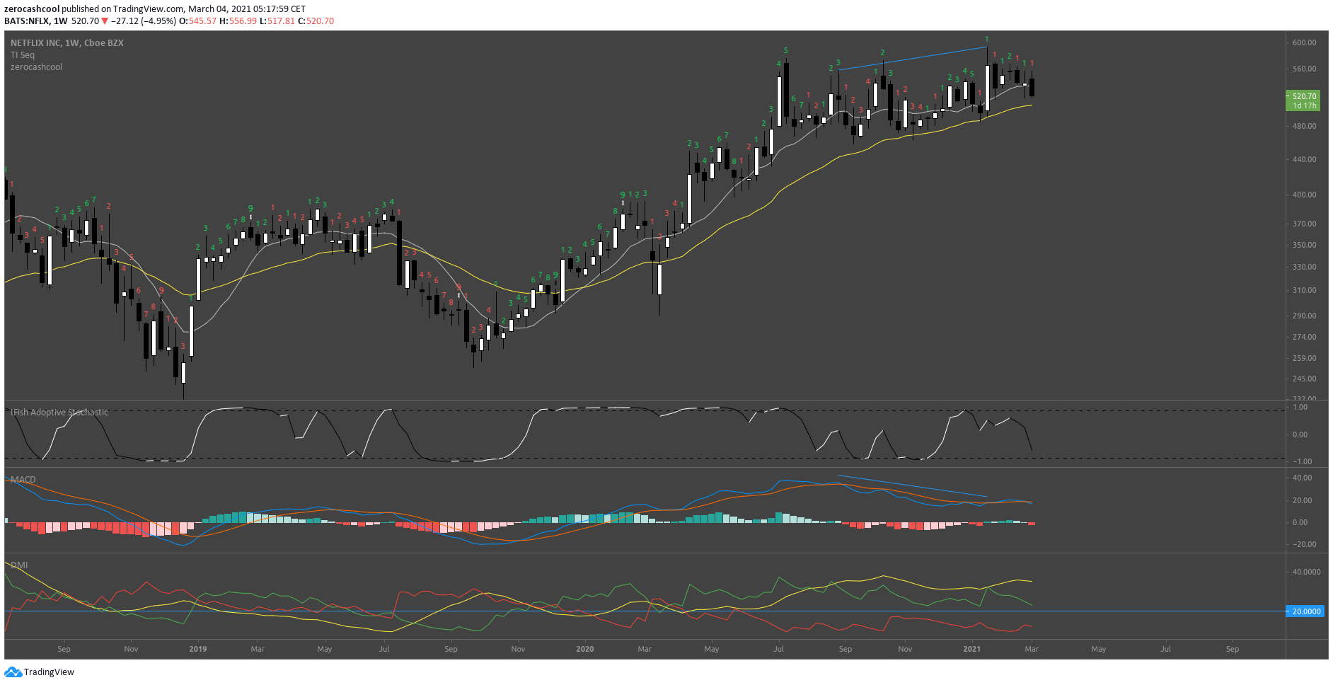Click the TI Seq indicator label
Viewport: 1333px width, 685px height.
(x=23, y=55)
